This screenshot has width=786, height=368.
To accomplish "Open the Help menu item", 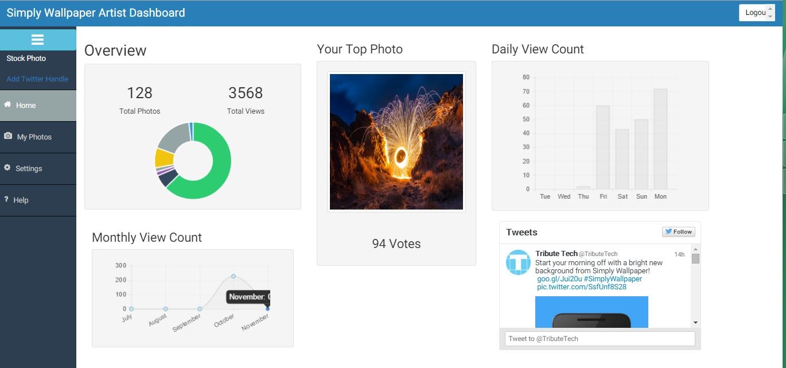I will 38,200.
